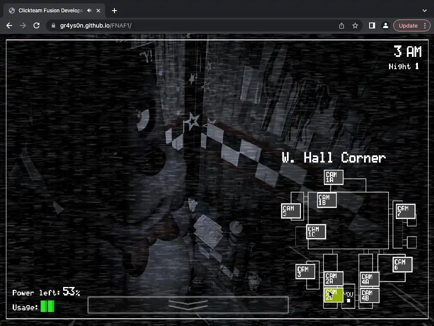
Task: Click the YOU office marker on map
Action: coord(348,297)
